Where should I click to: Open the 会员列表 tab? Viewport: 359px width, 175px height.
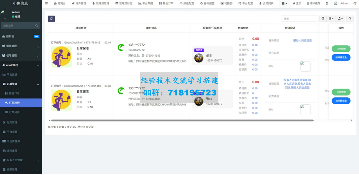(x=266, y=4)
